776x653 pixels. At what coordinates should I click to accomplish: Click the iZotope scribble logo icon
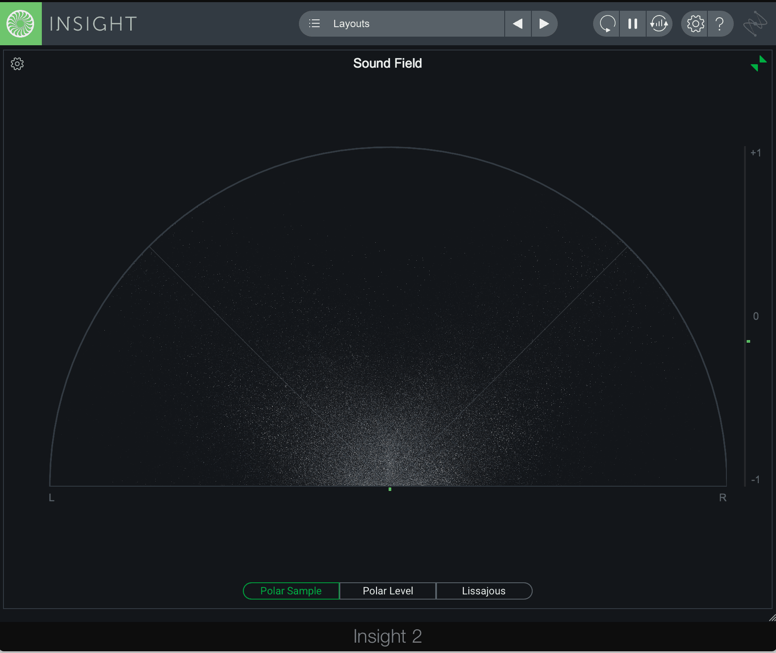click(x=755, y=24)
